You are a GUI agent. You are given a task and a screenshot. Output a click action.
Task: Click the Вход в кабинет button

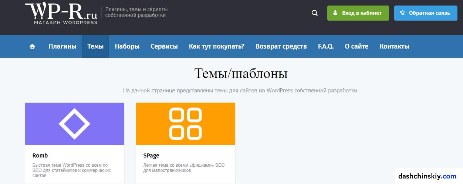pyautogui.click(x=358, y=13)
